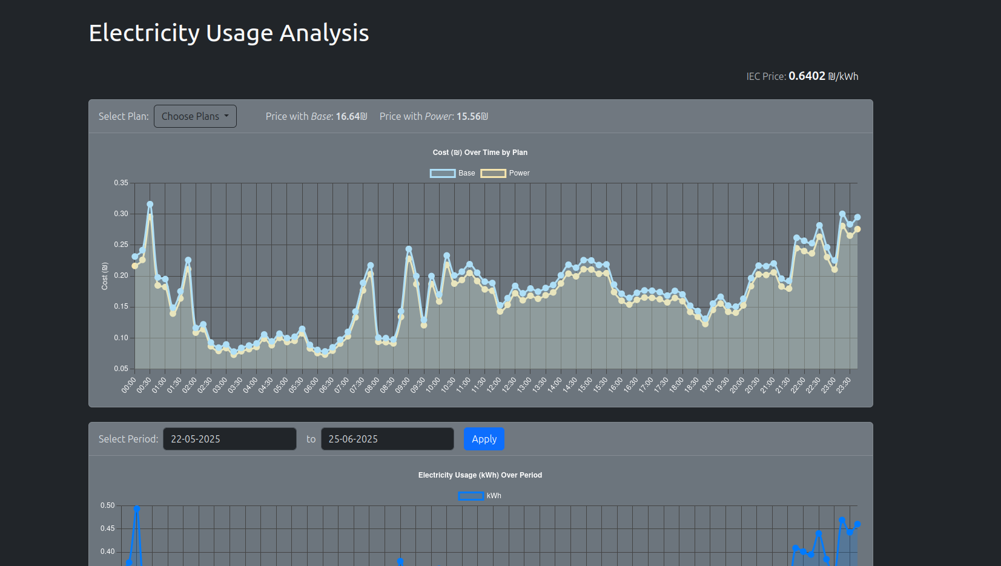The image size is (1001, 566).
Task: Click the IEC Price 0.6402 value
Action: 807,76
